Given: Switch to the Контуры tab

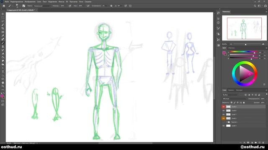Looking at the screenshot, I should pos(239,90).
